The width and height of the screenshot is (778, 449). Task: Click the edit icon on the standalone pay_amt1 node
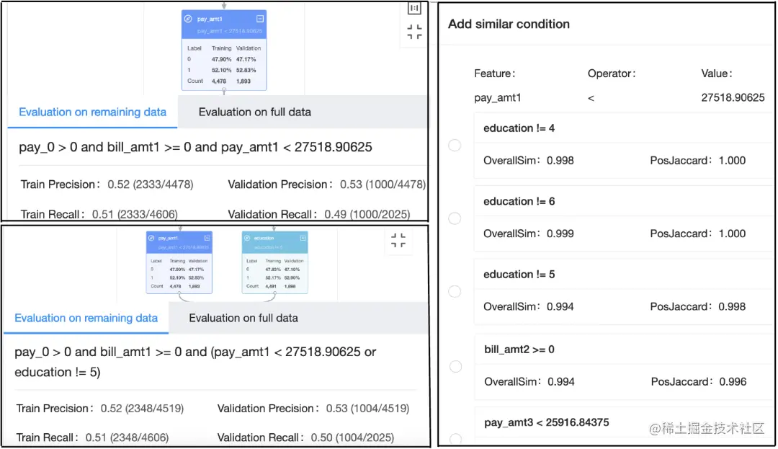(188, 19)
